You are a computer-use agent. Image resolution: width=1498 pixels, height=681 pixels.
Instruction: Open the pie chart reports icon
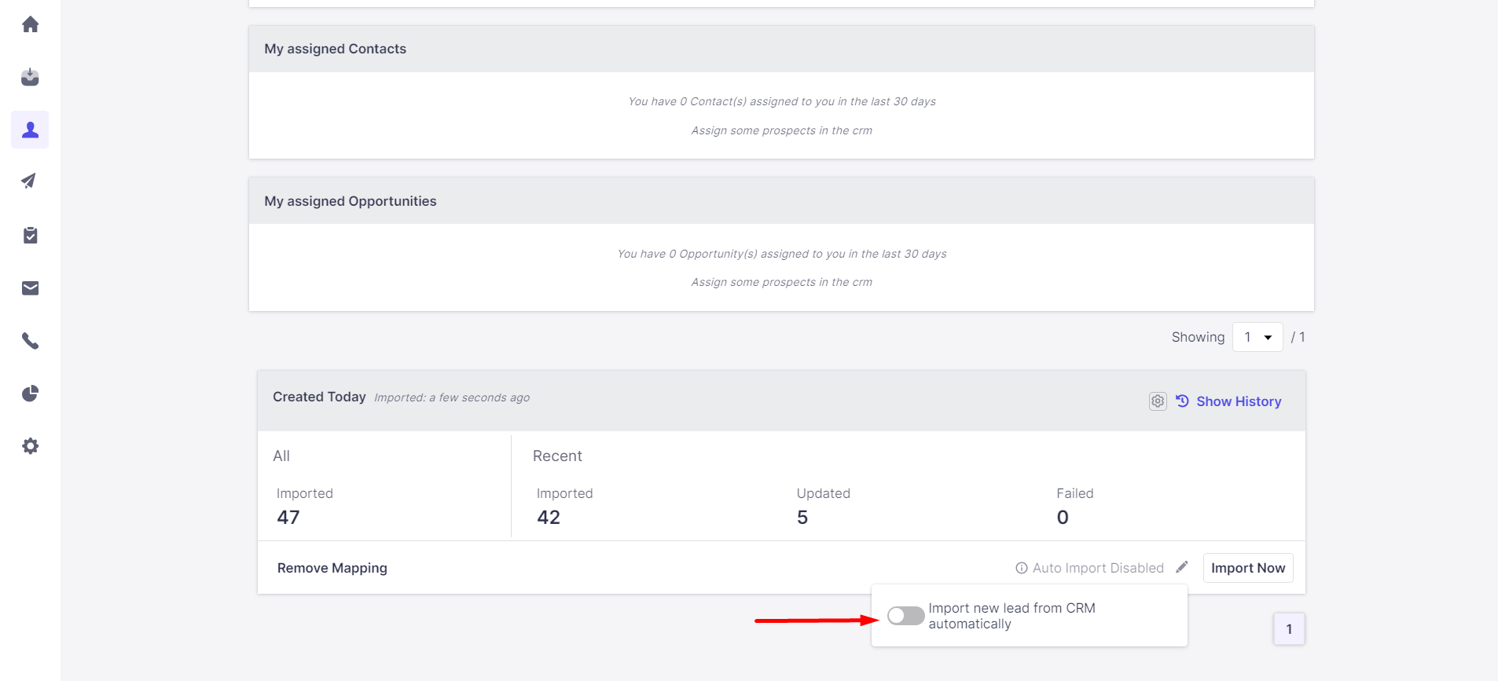pyautogui.click(x=30, y=394)
